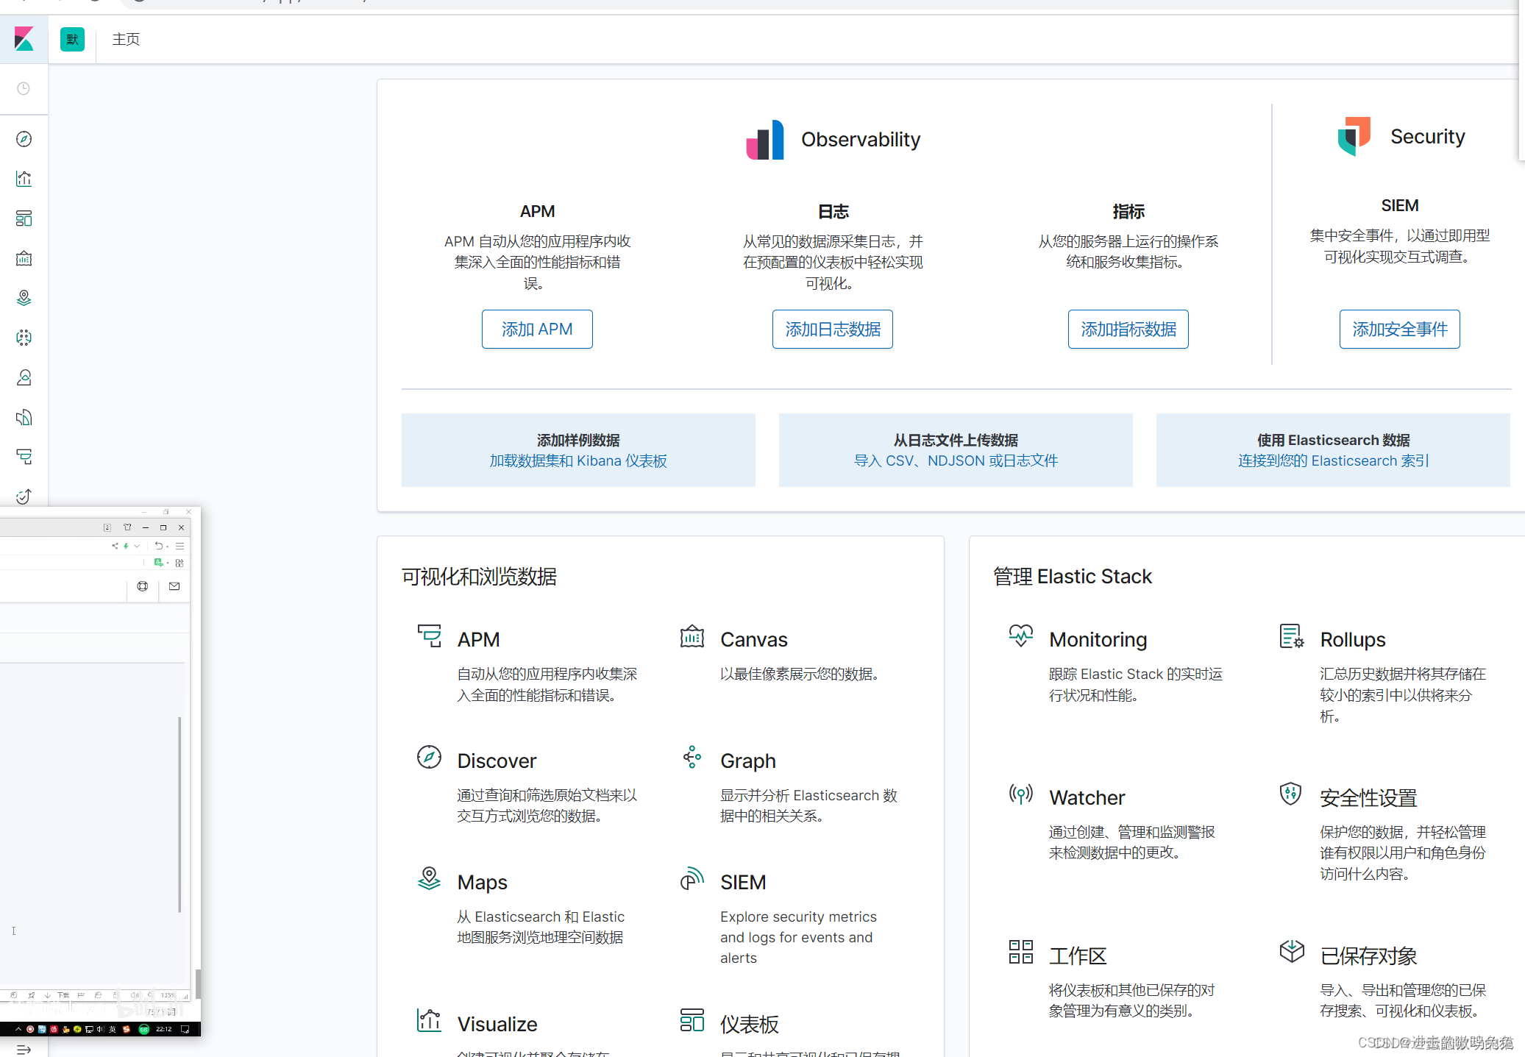Click the Watcher card icon
This screenshot has height=1057, width=1525.
[1021, 794]
